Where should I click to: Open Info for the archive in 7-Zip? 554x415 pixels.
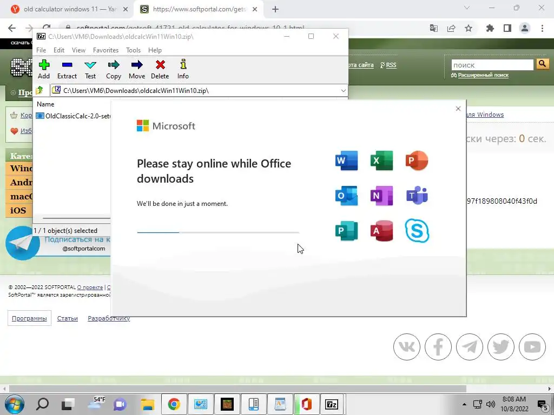click(x=183, y=69)
